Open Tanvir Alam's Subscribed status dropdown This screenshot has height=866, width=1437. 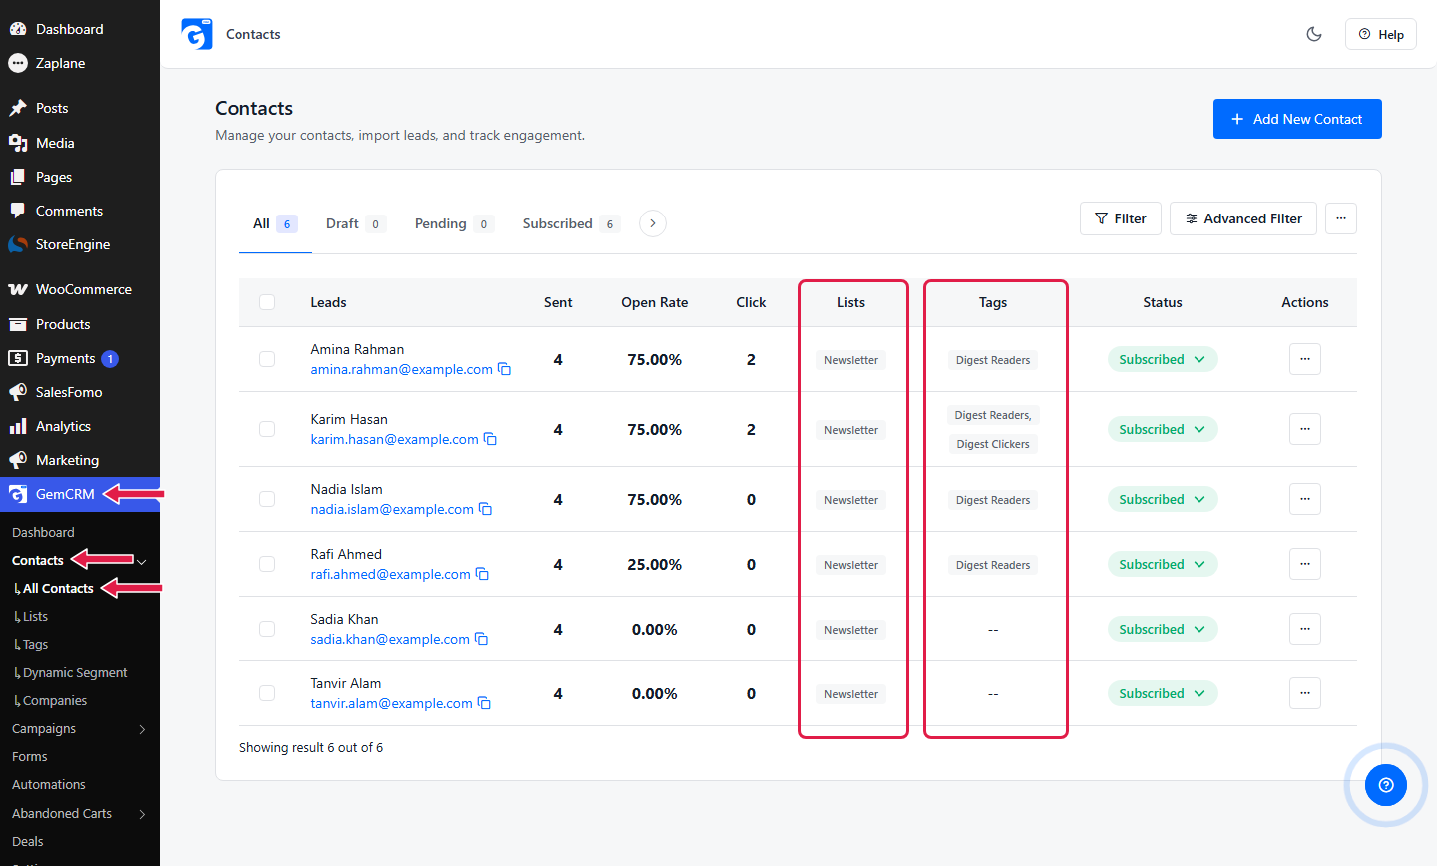tap(1163, 693)
